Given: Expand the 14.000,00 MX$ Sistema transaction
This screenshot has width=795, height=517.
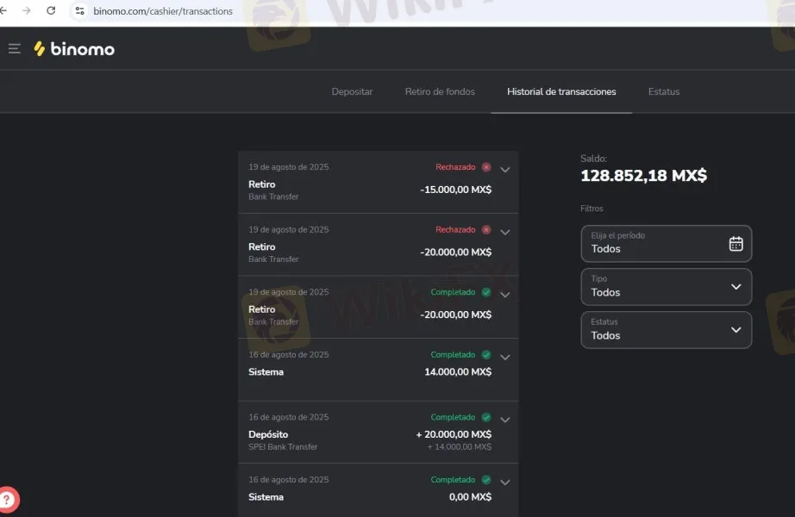Looking at the screenshot, I should click(505, 357).
